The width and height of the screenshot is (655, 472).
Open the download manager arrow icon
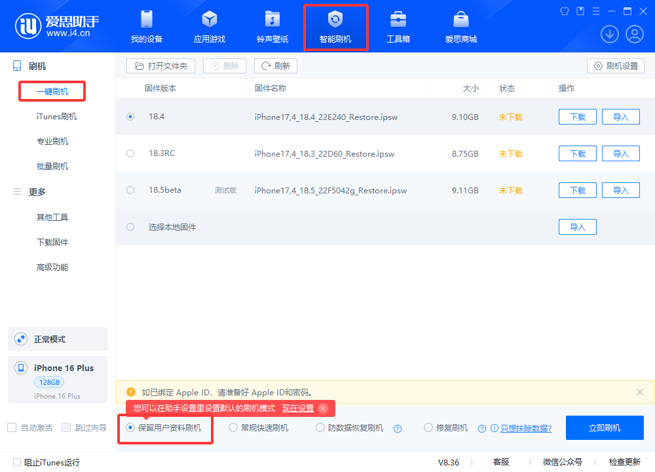(x=609, y=33)
